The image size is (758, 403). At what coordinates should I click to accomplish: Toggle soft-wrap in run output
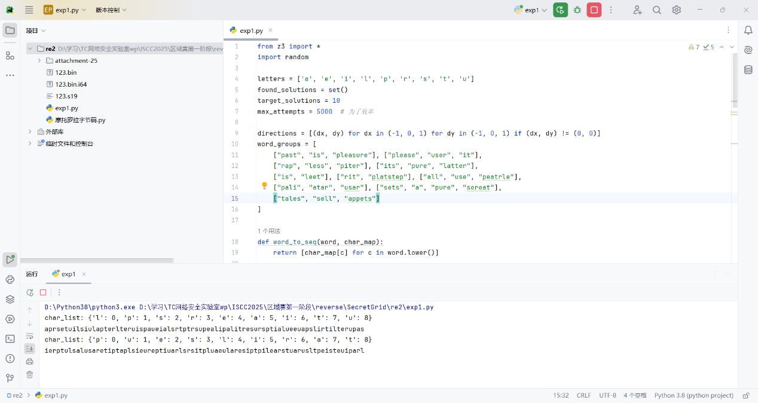click(30, 336)
